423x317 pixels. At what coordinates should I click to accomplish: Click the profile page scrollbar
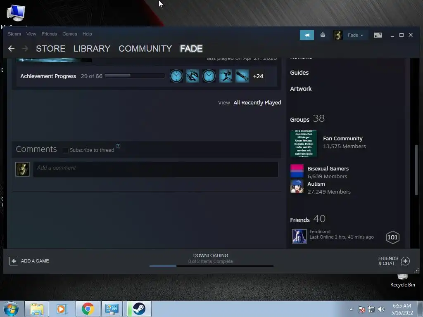coord(416,170)
